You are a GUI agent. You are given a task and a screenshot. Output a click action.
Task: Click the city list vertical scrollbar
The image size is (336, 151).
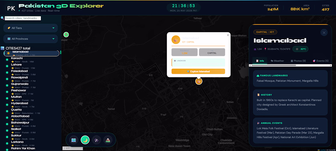(61, 52)
